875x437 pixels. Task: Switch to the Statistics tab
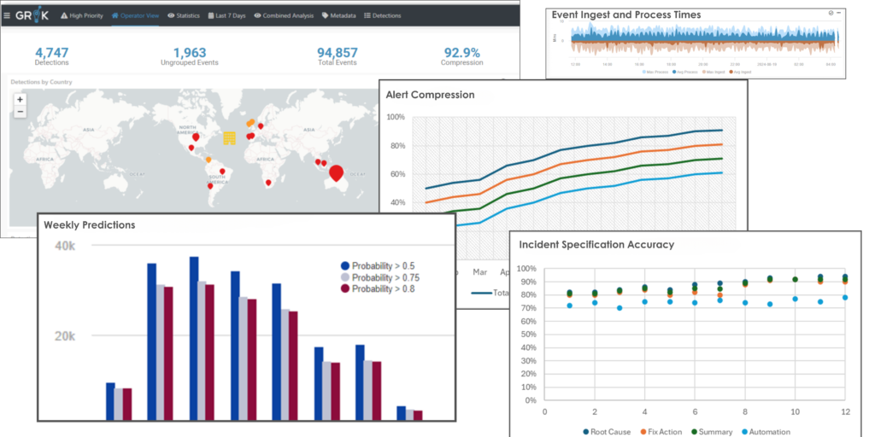(184, 15)
